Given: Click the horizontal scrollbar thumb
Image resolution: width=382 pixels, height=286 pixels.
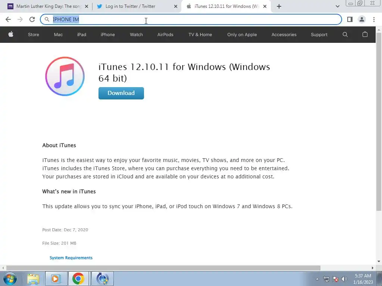Looking at the screenshot, I should tap(163, 268).
